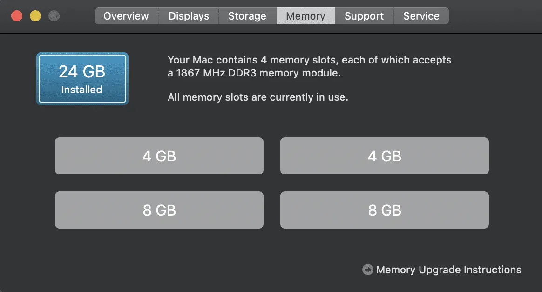542x292 pixels.
Task: Open Memory Upgrade Instructions
Action: tap(449, 270)
